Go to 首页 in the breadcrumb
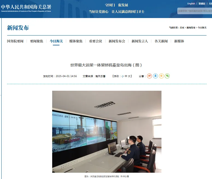The width and height of the screenshot is (212, 179). coord(182,28)
